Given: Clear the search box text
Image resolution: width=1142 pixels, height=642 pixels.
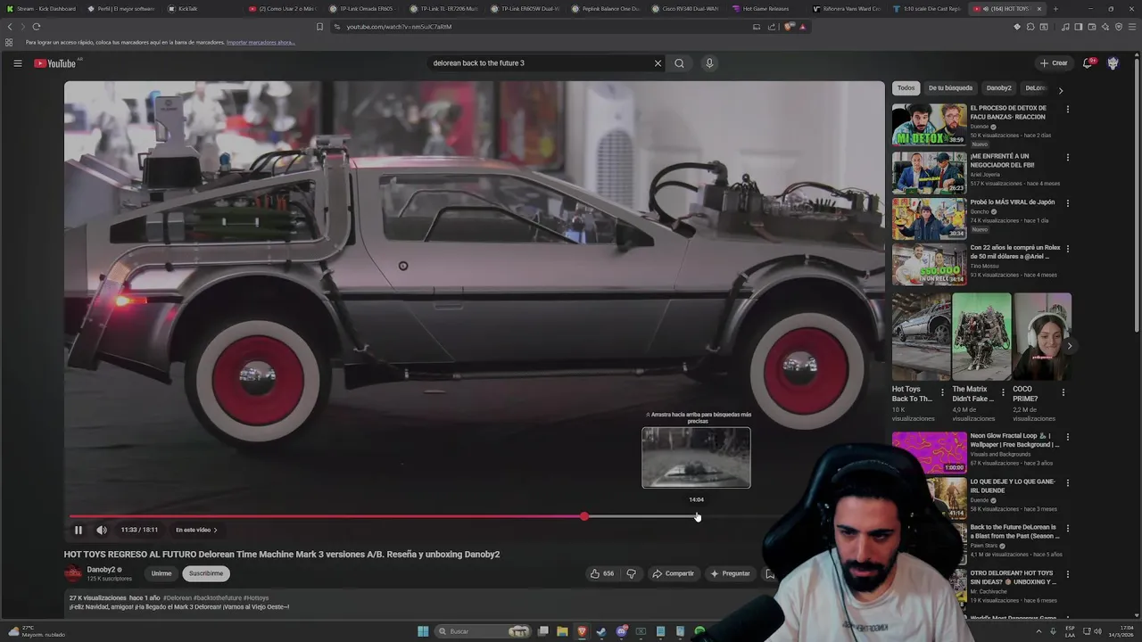Looking at the screenshot, I should (658, 63).
